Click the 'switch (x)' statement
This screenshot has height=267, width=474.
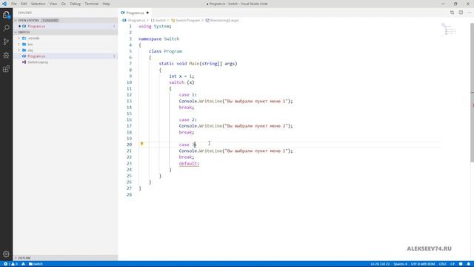(x=181, y=82)
